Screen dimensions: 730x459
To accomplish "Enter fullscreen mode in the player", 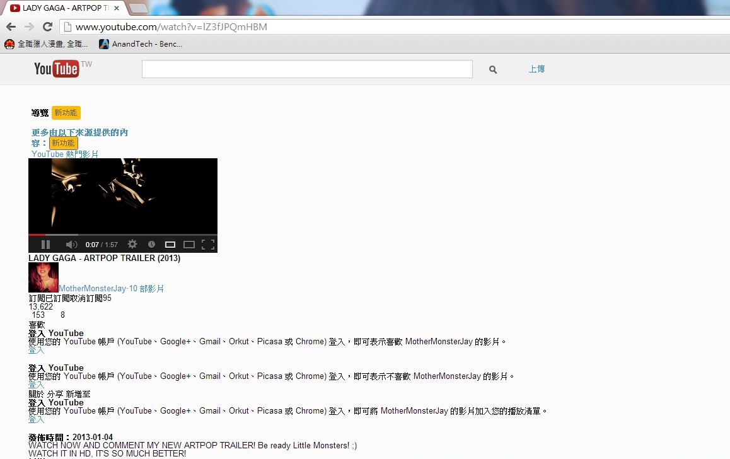I will coord(208,245).
